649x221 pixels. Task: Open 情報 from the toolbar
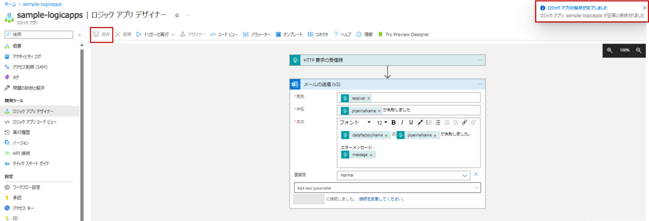point(365,34)
